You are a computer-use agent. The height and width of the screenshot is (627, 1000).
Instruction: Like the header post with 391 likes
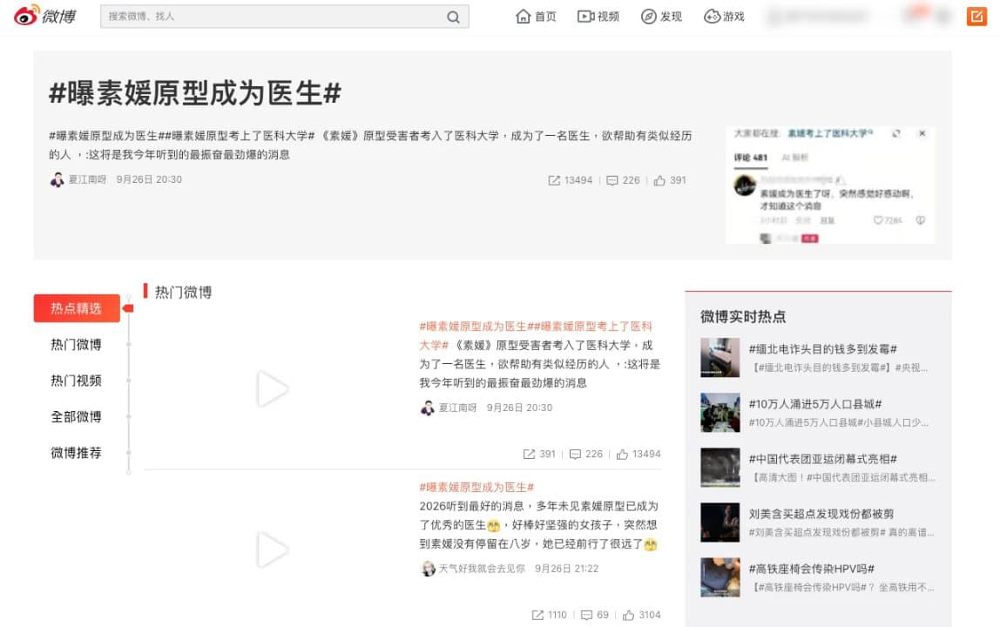pos(659,180)
